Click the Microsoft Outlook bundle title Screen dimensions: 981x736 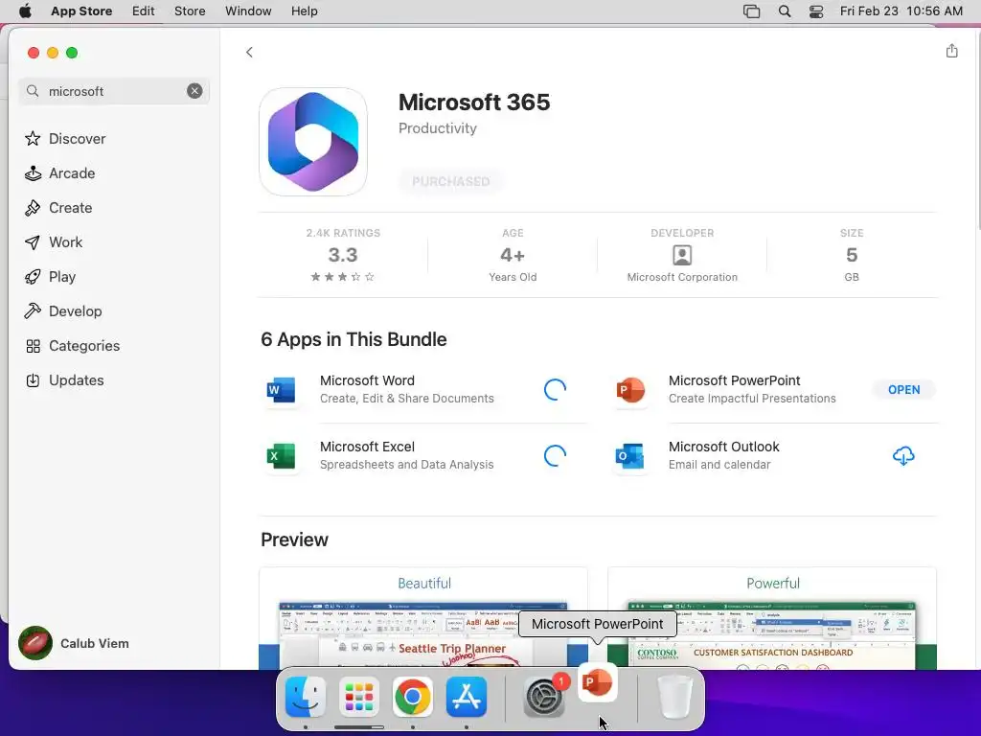[724, 447]
